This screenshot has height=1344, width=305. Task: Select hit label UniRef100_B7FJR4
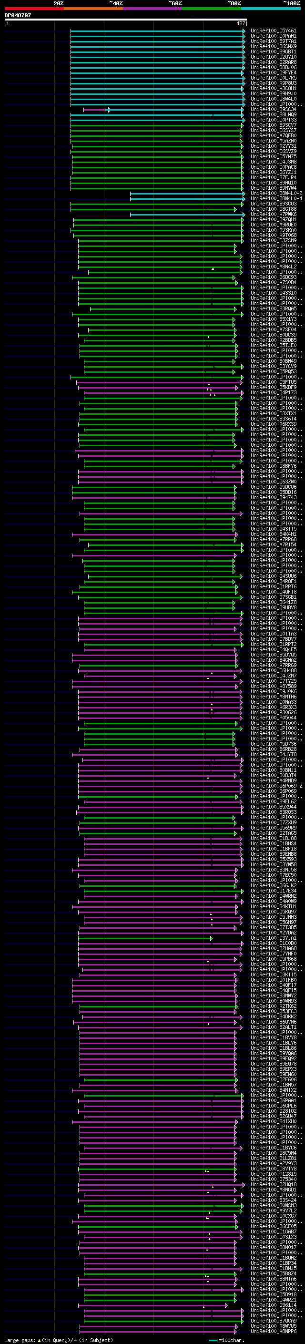tap(274, 177)
